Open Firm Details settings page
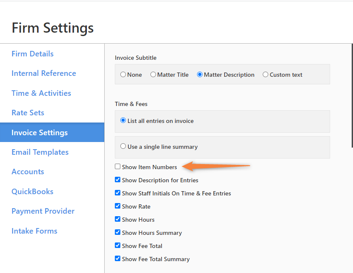This screenshot has height=273, width=353. coord(33,54)
